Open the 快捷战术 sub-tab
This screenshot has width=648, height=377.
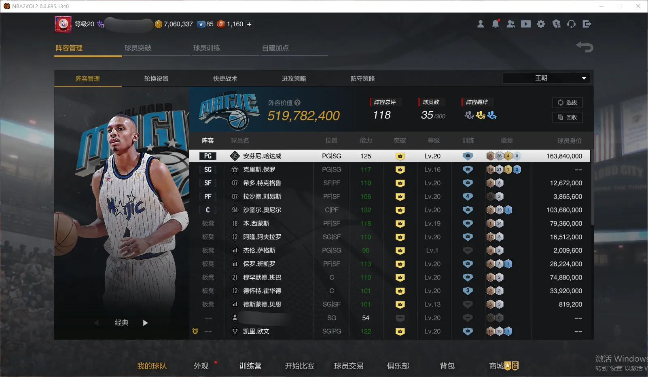coord(225,78)
